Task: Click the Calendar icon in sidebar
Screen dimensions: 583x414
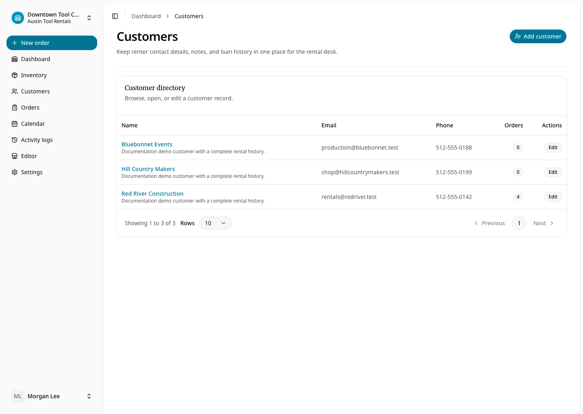Action: (15, 124)
